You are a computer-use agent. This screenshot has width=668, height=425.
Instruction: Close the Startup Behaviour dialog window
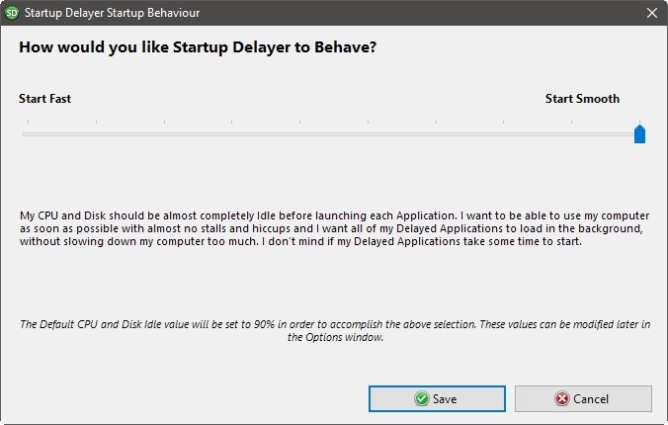point(651,13)
